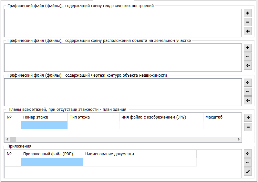Click the Приложенный файл (PDF) highlighted cell
Image resolution: width=258 pixels, height=182 pixels.
coord(52,162)
